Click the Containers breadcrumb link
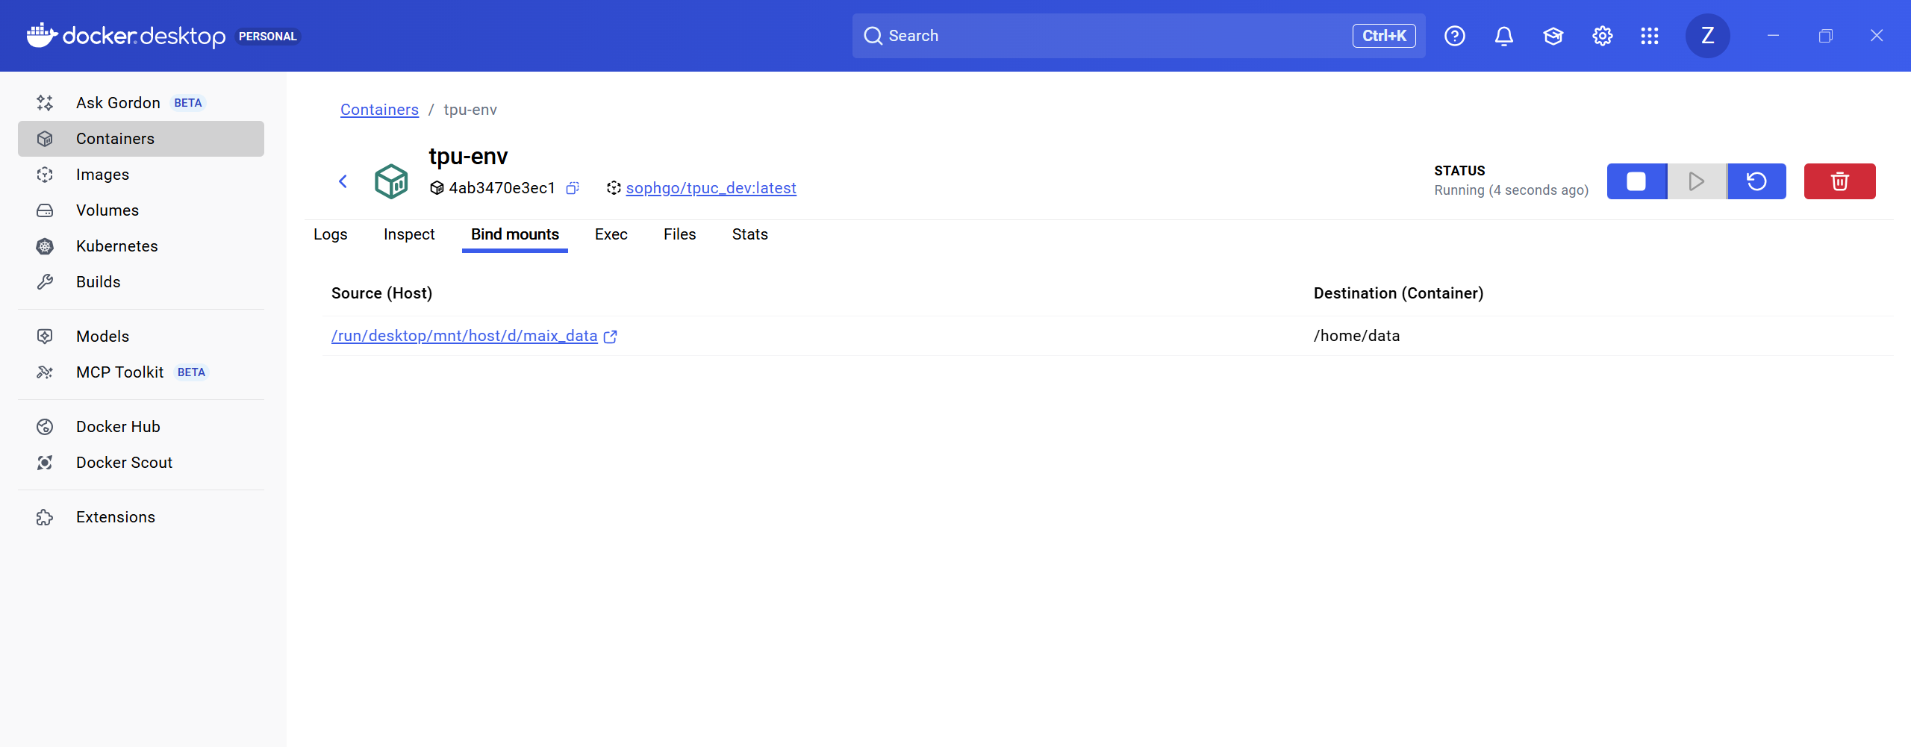This screenshot has width=1911, height=747. tap(379, 110)
